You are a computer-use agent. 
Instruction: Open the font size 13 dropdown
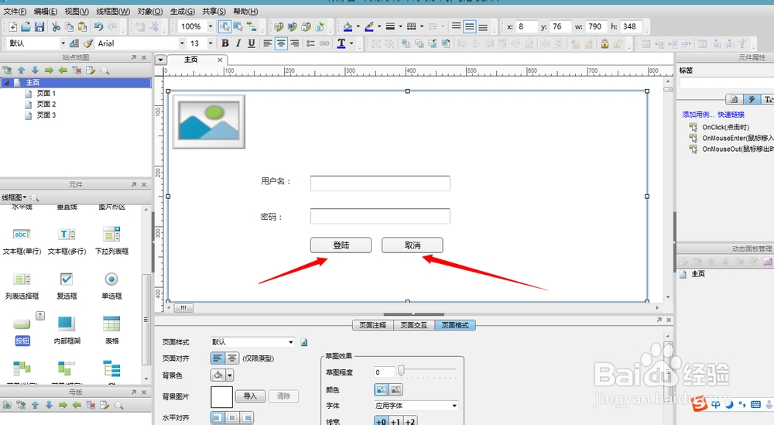(211, 43)
